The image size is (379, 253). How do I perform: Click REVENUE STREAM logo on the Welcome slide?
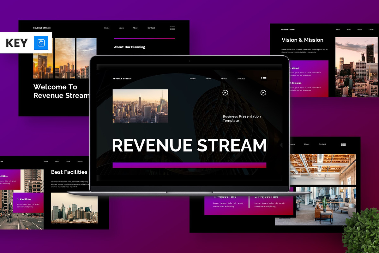[42, 28]
